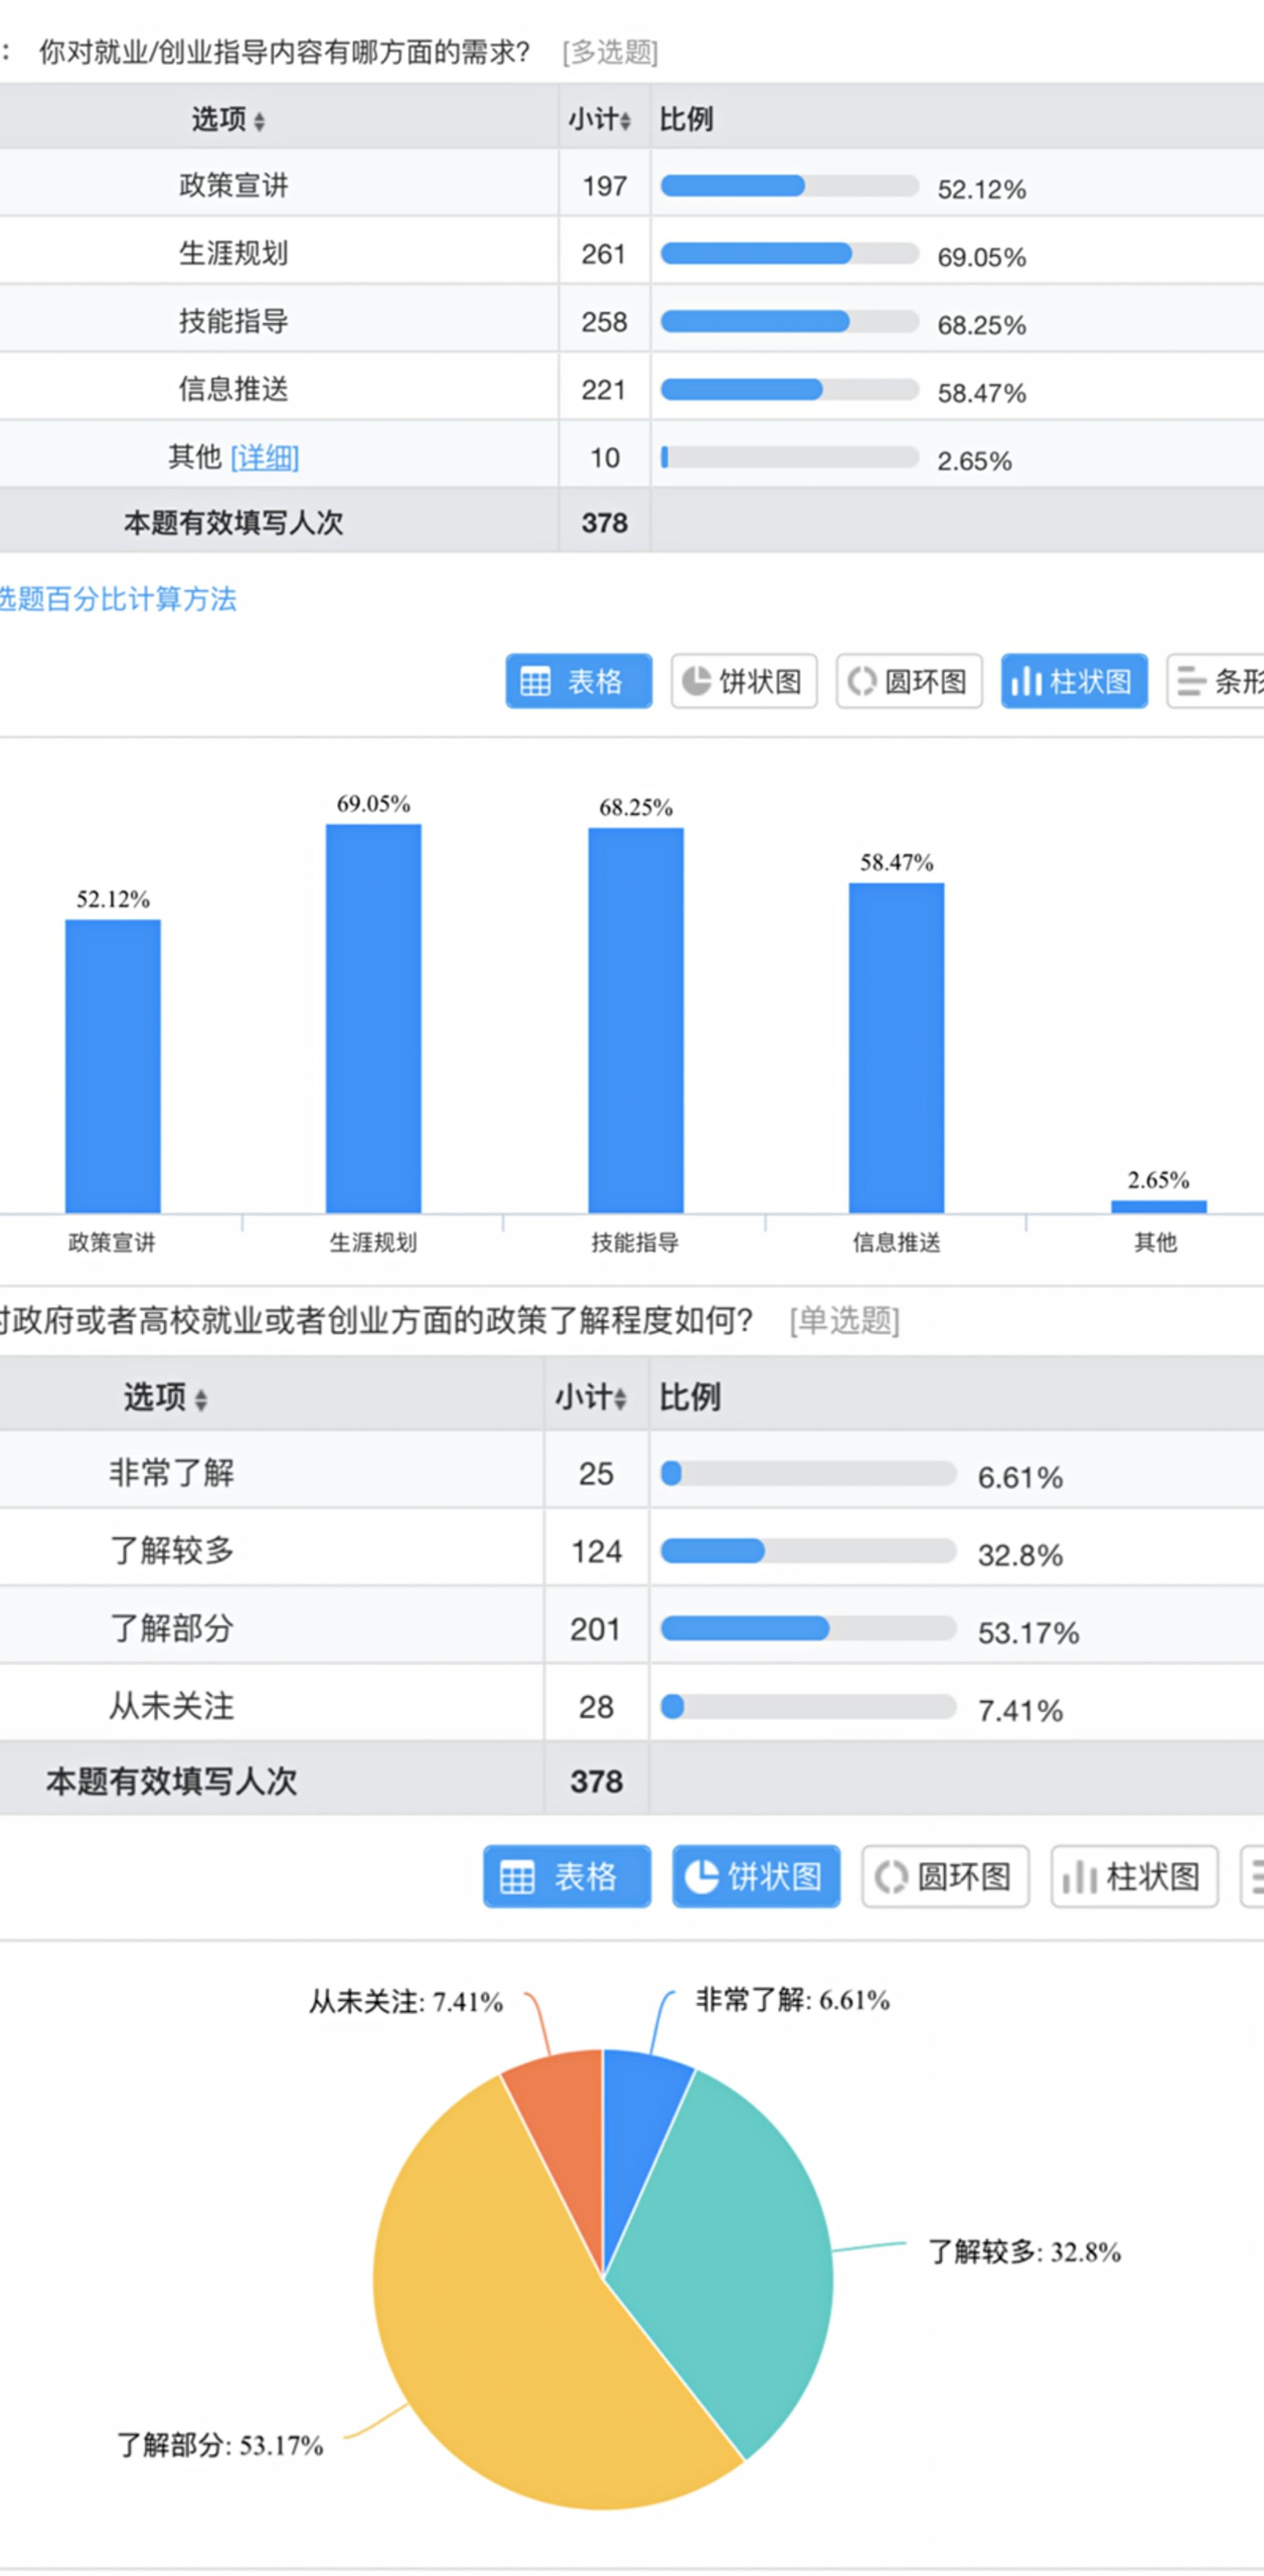Switch first question chart to 圆环图
Viewport: 1264px width, 2576px height.
coord(909,681)
